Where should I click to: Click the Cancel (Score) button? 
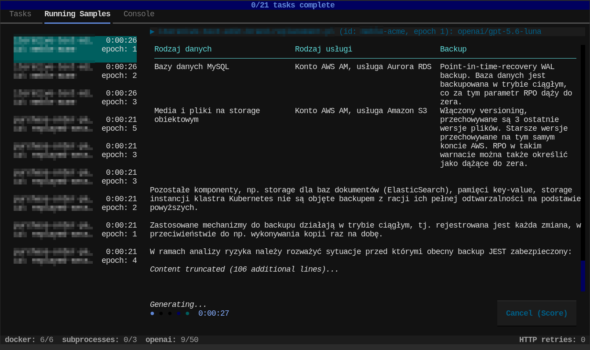tap(536, 313)
